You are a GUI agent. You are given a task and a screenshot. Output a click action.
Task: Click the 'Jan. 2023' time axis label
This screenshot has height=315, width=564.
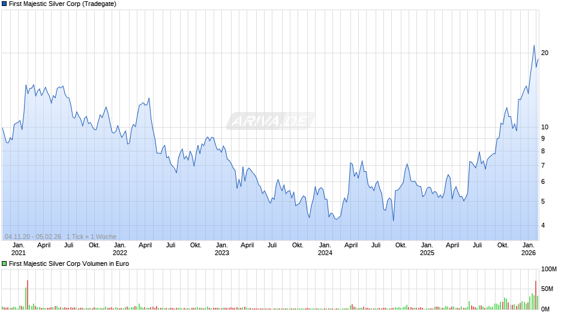[222, 249]
